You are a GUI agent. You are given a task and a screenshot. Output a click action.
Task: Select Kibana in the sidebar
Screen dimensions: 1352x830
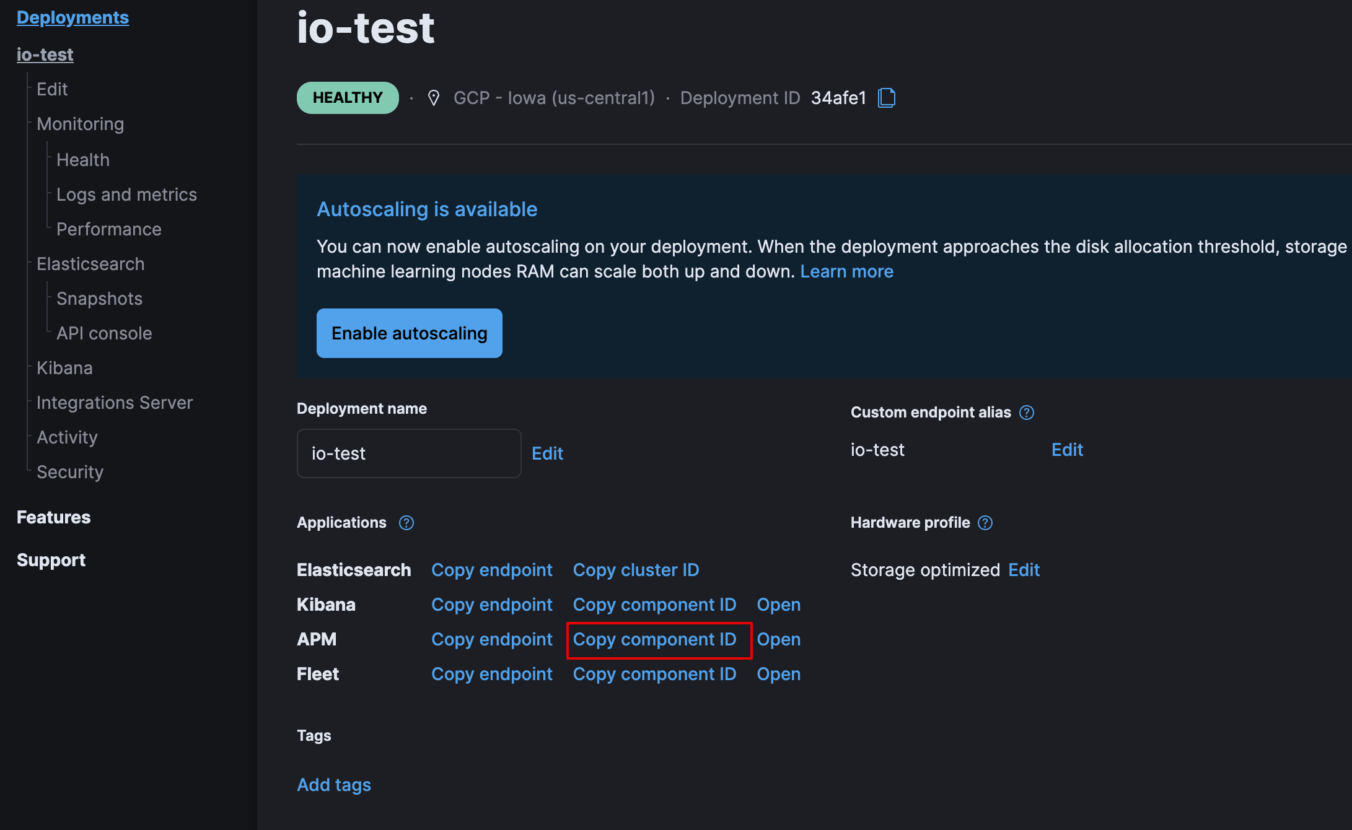click(64, 368)
